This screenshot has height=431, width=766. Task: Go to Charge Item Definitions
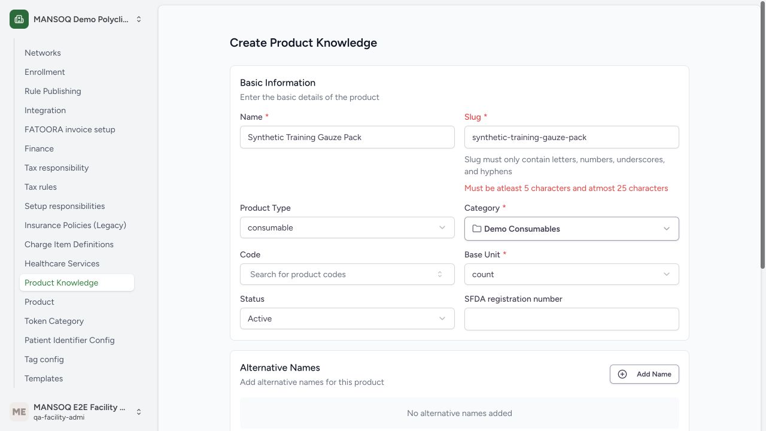tap(77, 244)
